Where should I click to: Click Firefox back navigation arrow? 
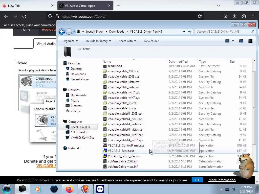coord(6,16)
